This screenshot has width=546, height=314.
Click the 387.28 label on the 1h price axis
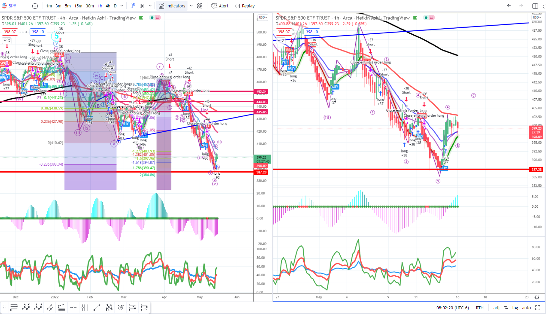tap(537, 170)
